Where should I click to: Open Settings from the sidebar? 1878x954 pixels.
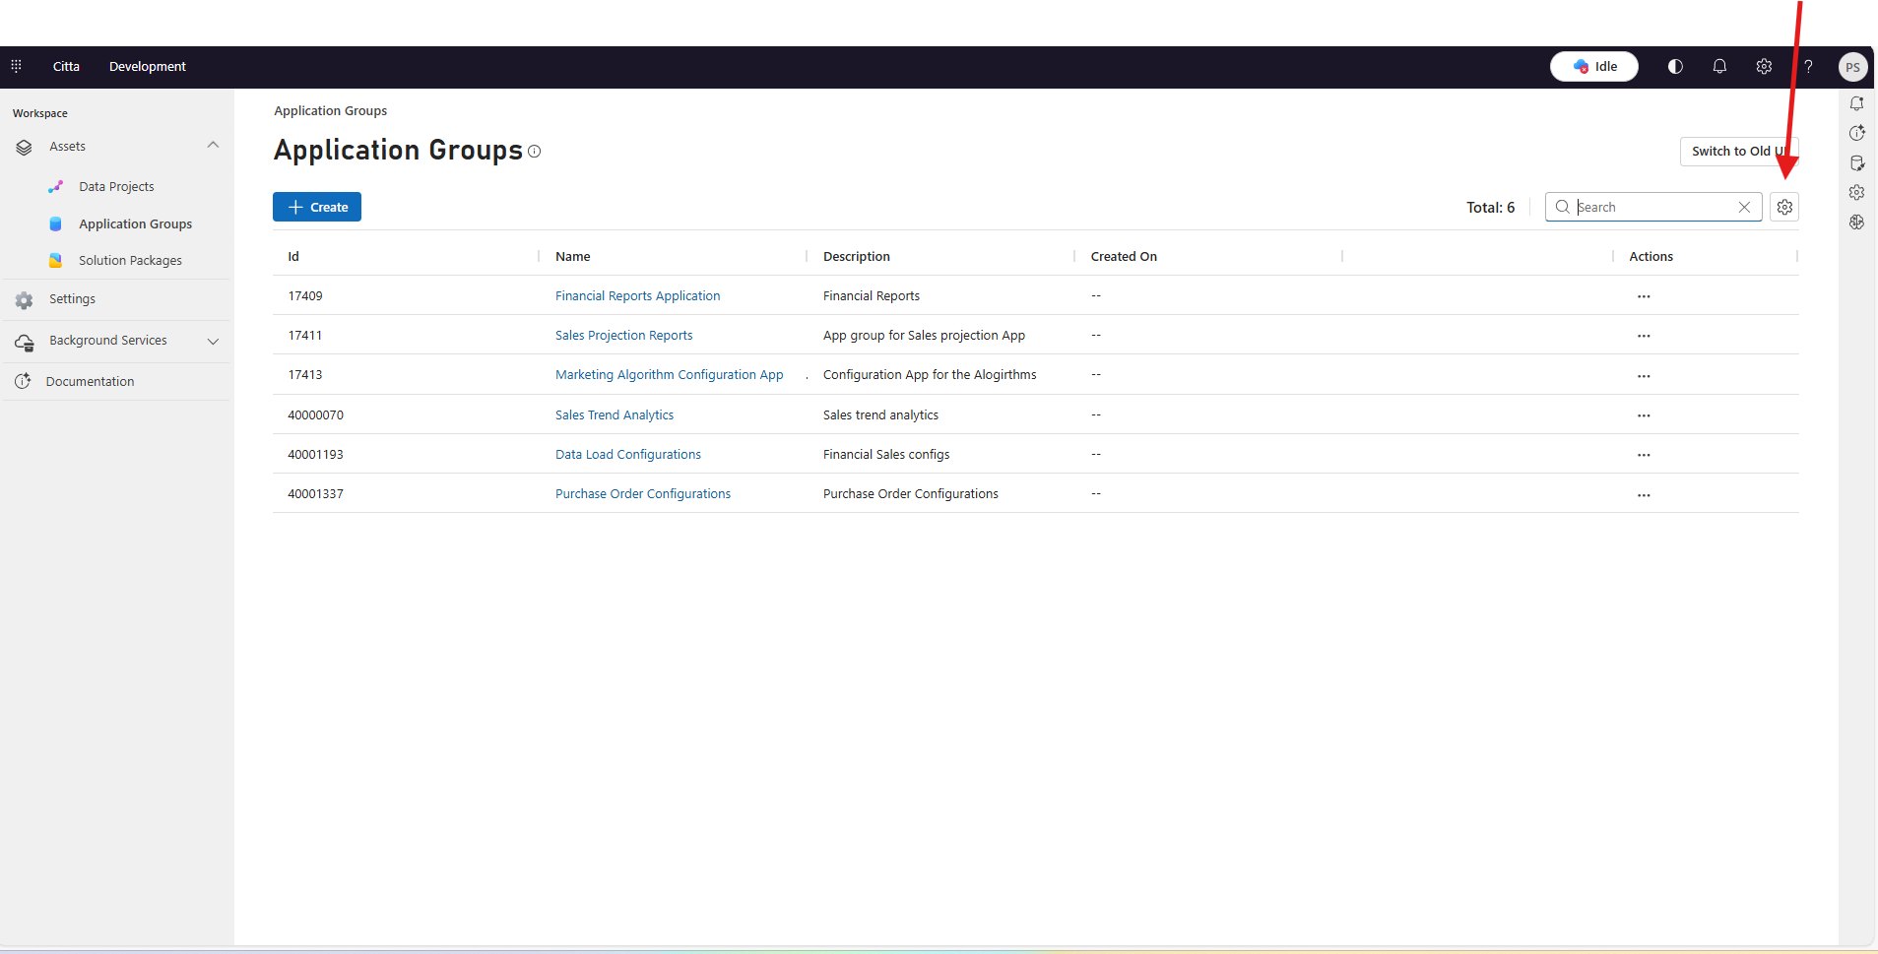tap(72, 299)
